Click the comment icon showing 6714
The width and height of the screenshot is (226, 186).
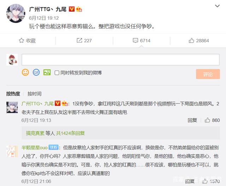[141, 41]
